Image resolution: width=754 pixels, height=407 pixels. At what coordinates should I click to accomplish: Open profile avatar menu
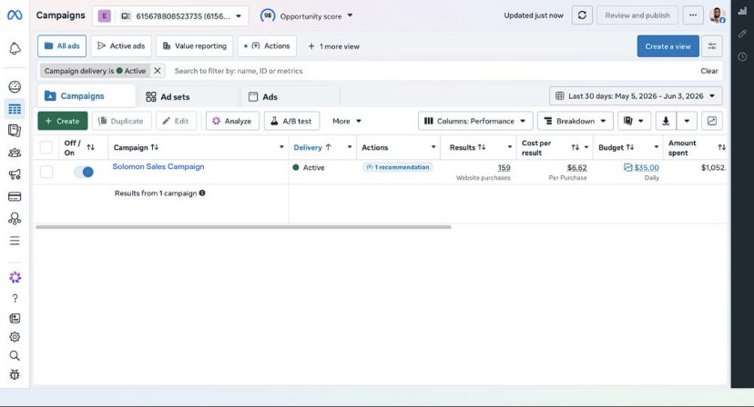[x=717, y=15]
